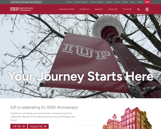Viewport: 161px width, 129px height.
Task: Go to Student Support link
Action: coord(81,2)
